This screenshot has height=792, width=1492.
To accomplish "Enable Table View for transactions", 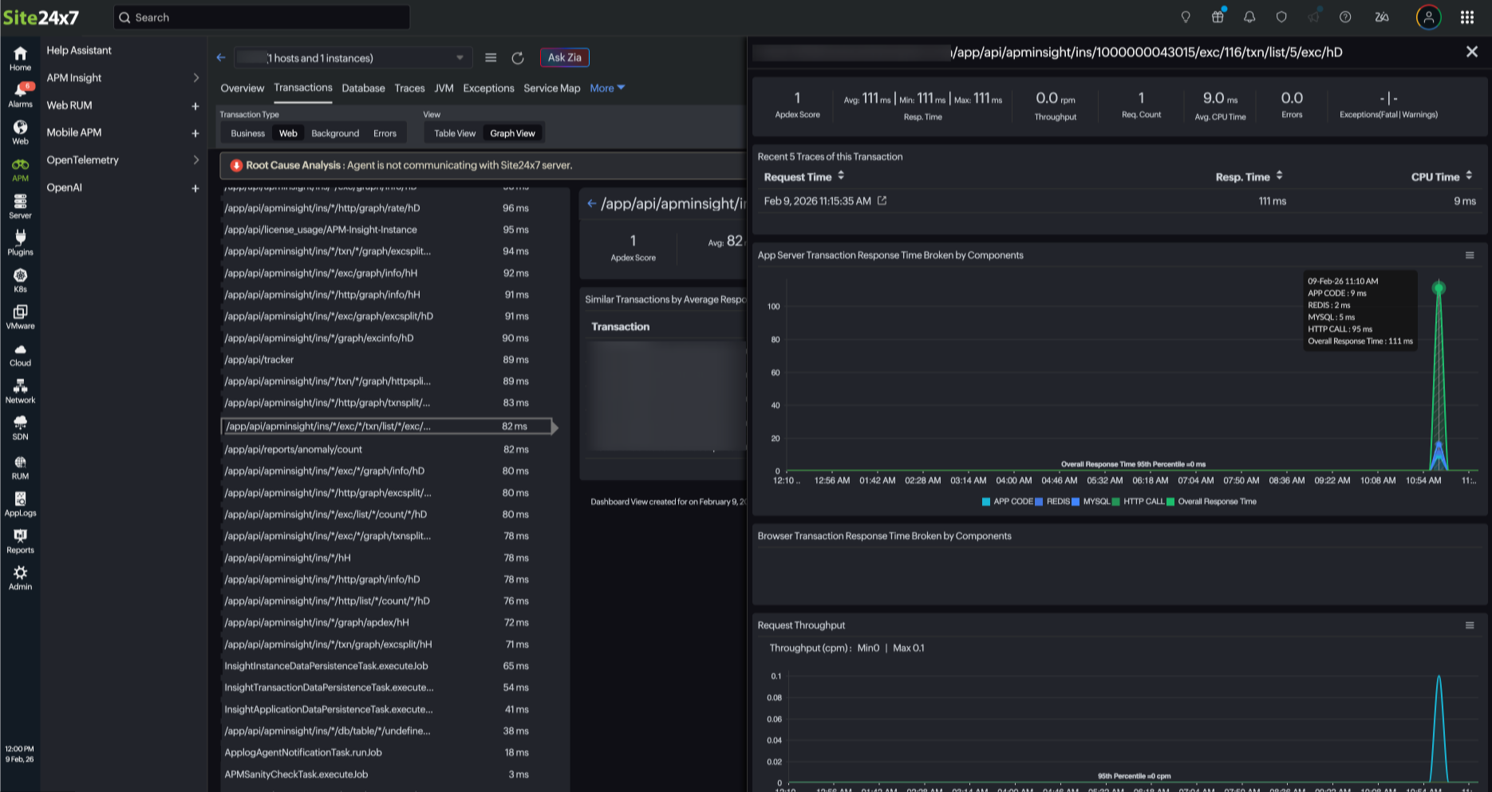I will pos(452,132).
